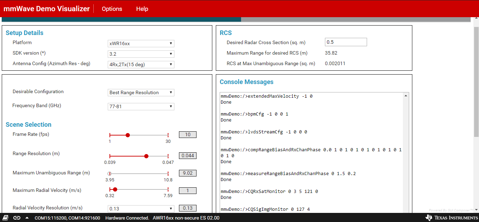Click the Texas Instruments logo

coord(451,218)
